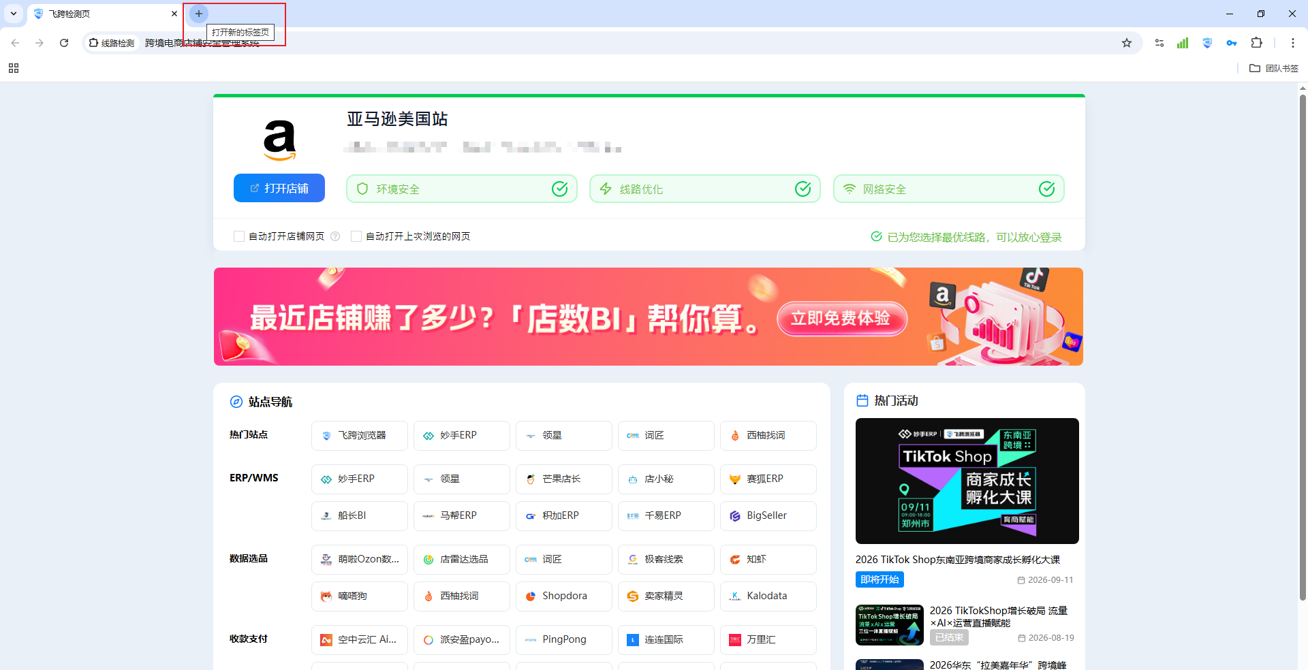Open 妙手ERP in the 热门站点 row
Image resolution: width=1308 pixels, height=670 pixels.
pyautogui.click(x=462, y=436)
